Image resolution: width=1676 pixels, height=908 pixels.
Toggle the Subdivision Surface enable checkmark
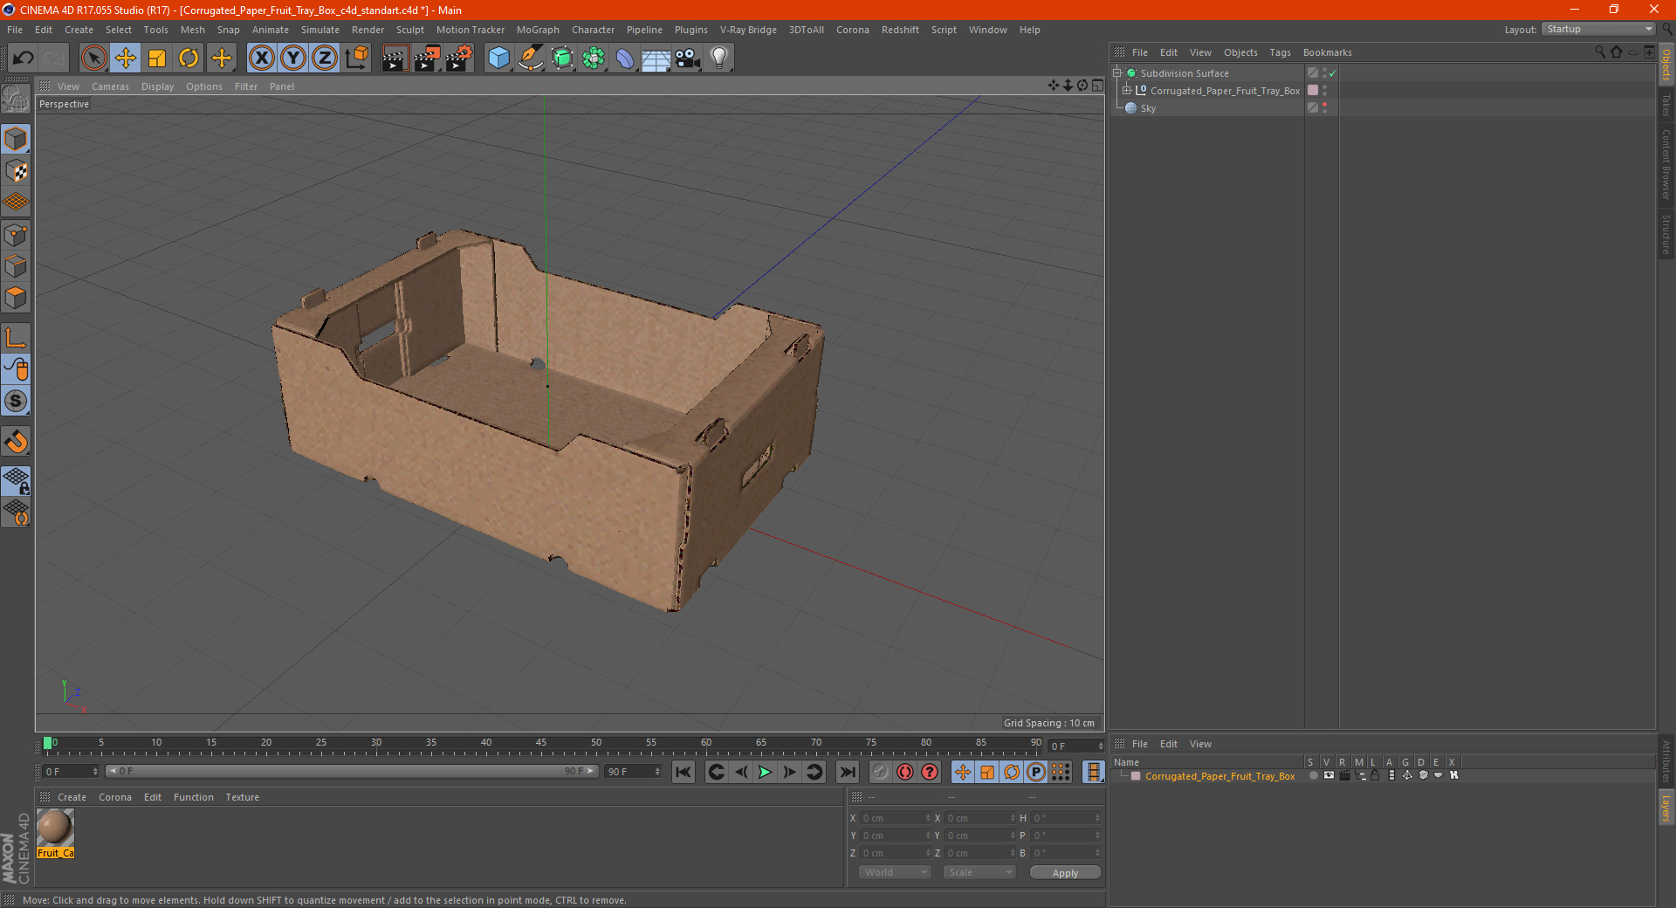[1333, 73]
